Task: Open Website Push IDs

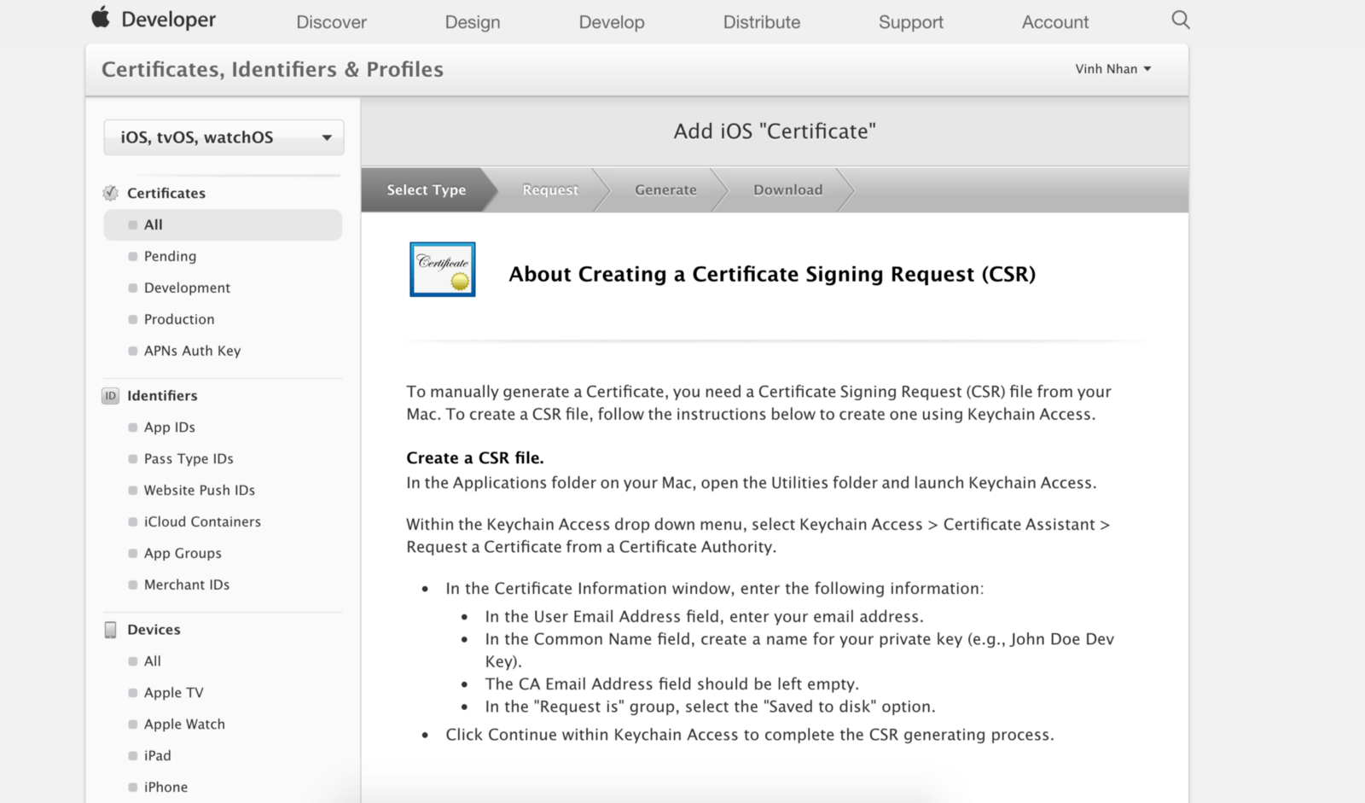Action: click(x=200, y=491)
